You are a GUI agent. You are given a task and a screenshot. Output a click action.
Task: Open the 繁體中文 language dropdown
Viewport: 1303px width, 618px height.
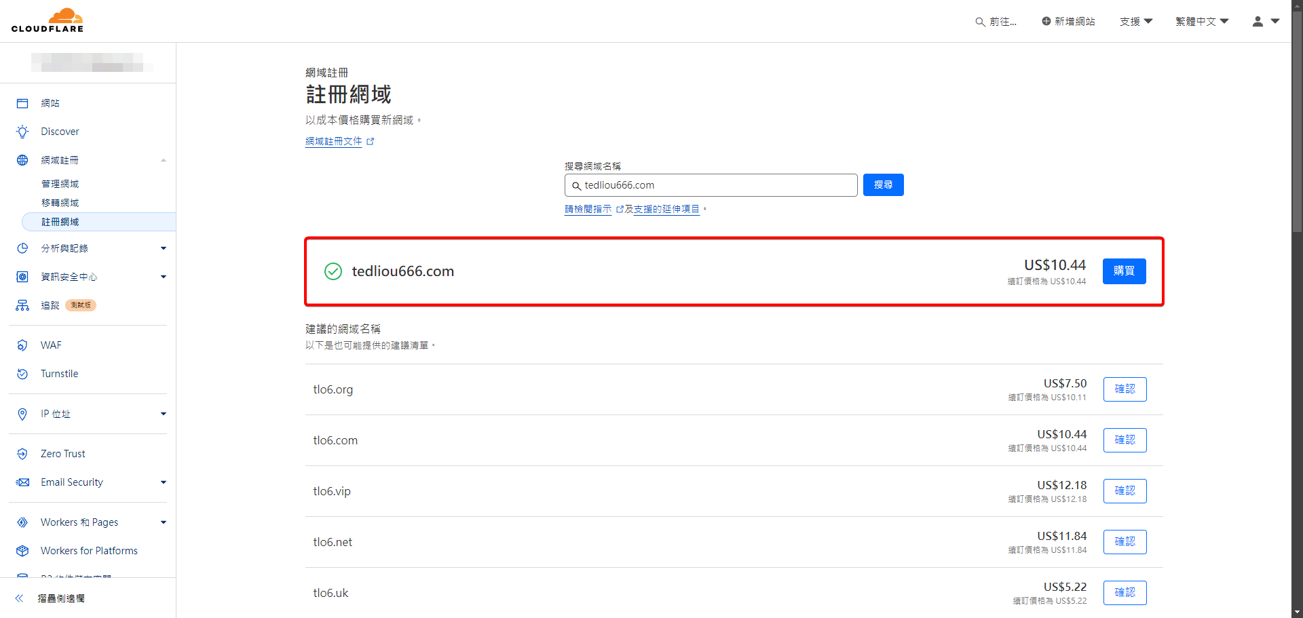click(x=1202, y=22)
